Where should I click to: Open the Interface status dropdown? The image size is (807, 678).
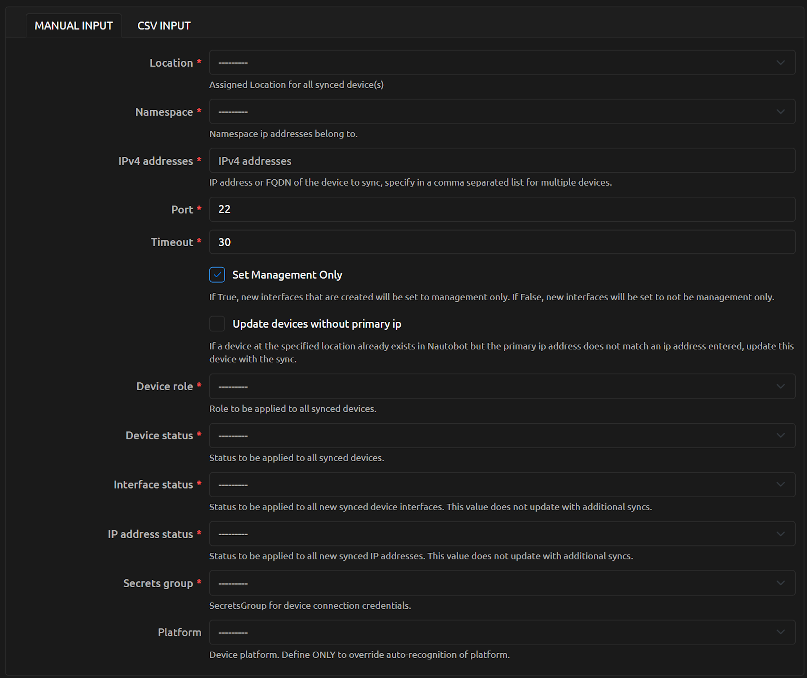click(501, 485)
